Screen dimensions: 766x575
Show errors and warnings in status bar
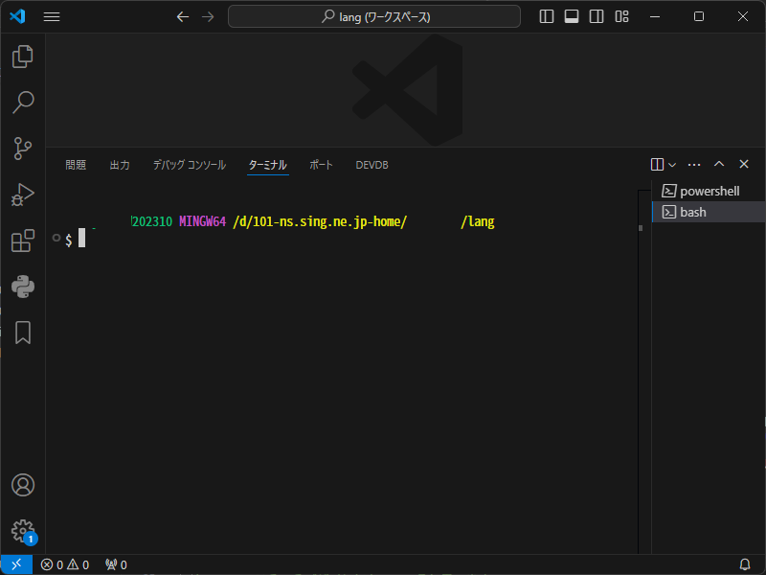[x=65, y=564]
